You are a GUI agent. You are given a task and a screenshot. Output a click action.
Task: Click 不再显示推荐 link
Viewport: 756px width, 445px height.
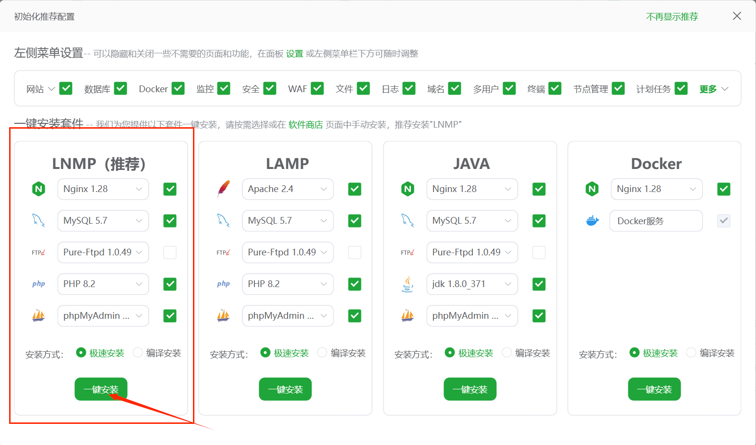[672, 17]
